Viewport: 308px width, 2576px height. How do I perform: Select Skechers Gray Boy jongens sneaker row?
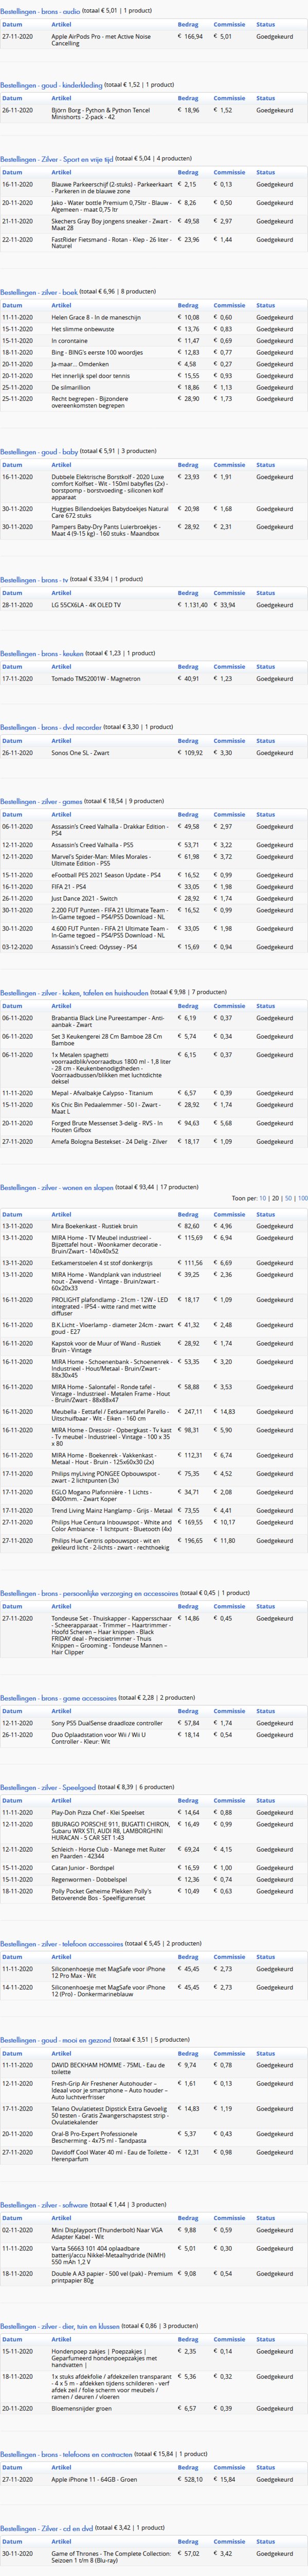click(x=154, y=224)
